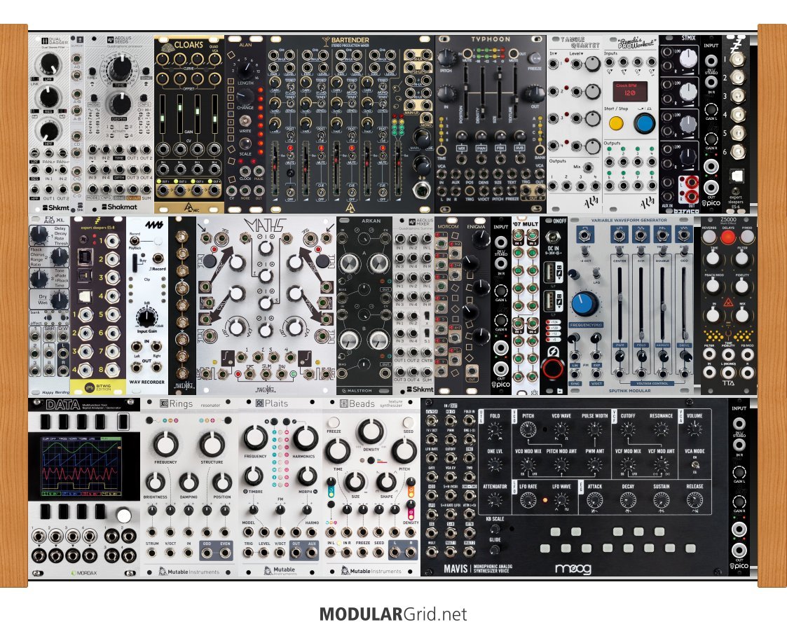
Task: Click the PITCH knob on Typhoon
Action: [x=446, y=58]
